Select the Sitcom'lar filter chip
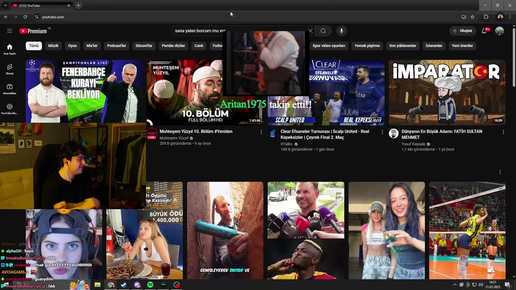The image size is (516, 290). 144,46
